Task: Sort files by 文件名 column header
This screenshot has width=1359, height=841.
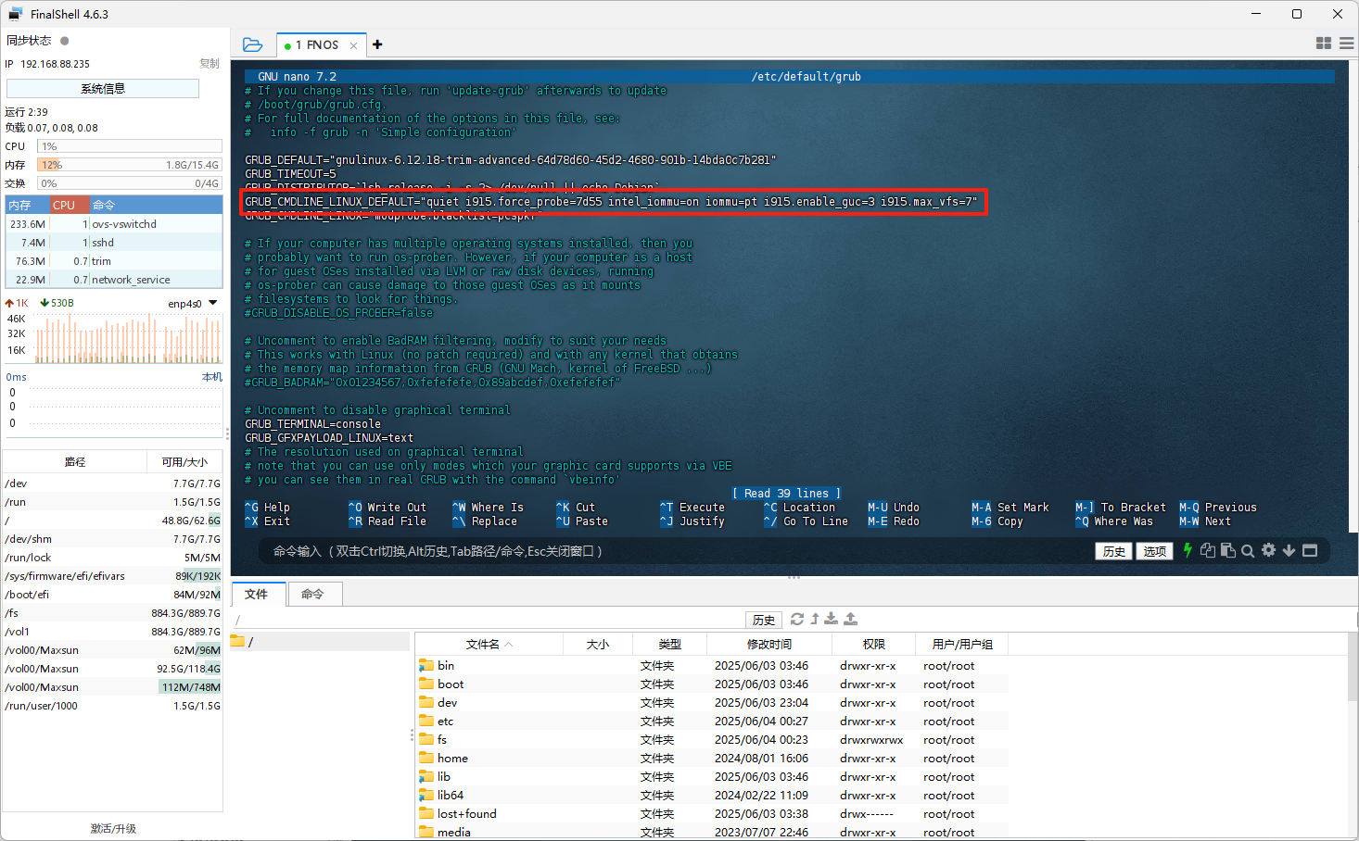Action: 489,644
